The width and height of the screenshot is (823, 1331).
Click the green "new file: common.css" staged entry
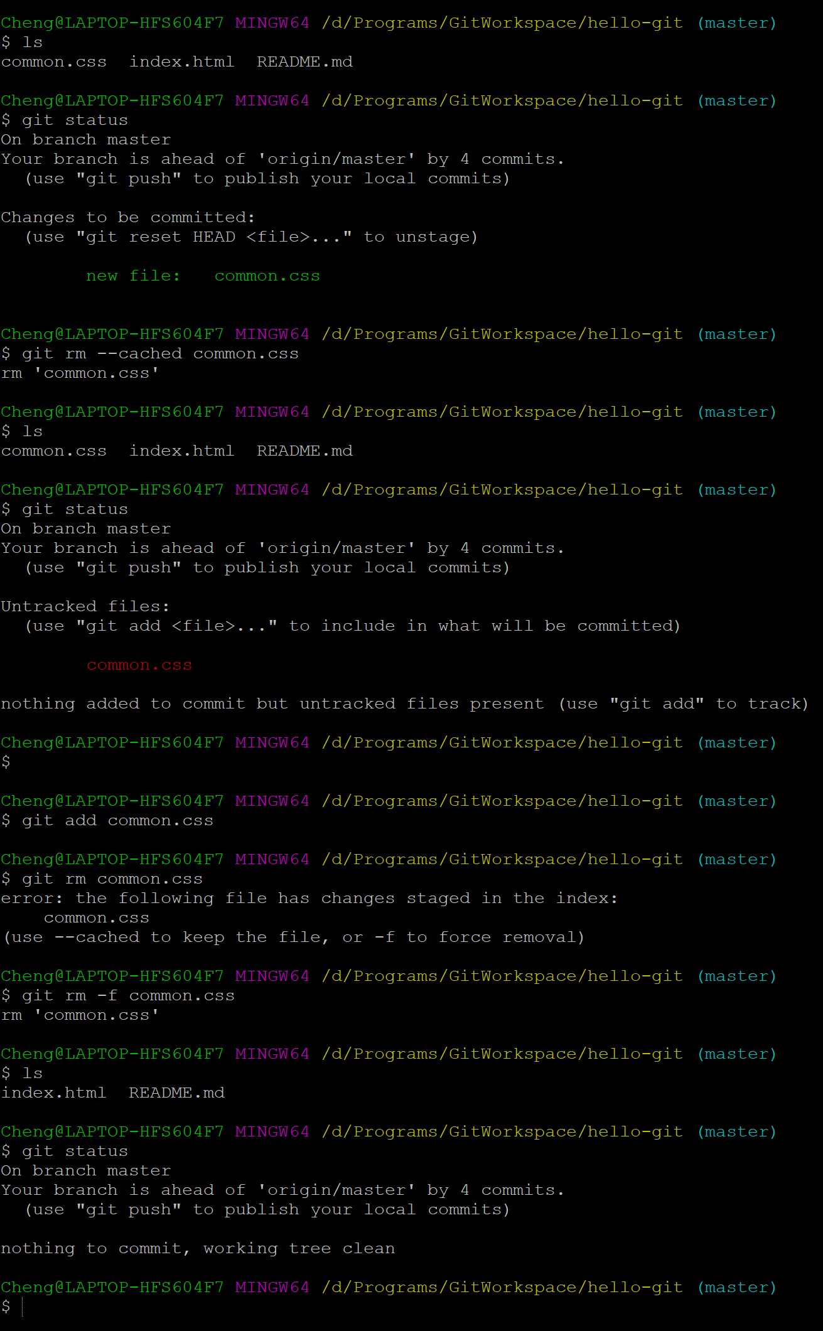pos(203,276)
